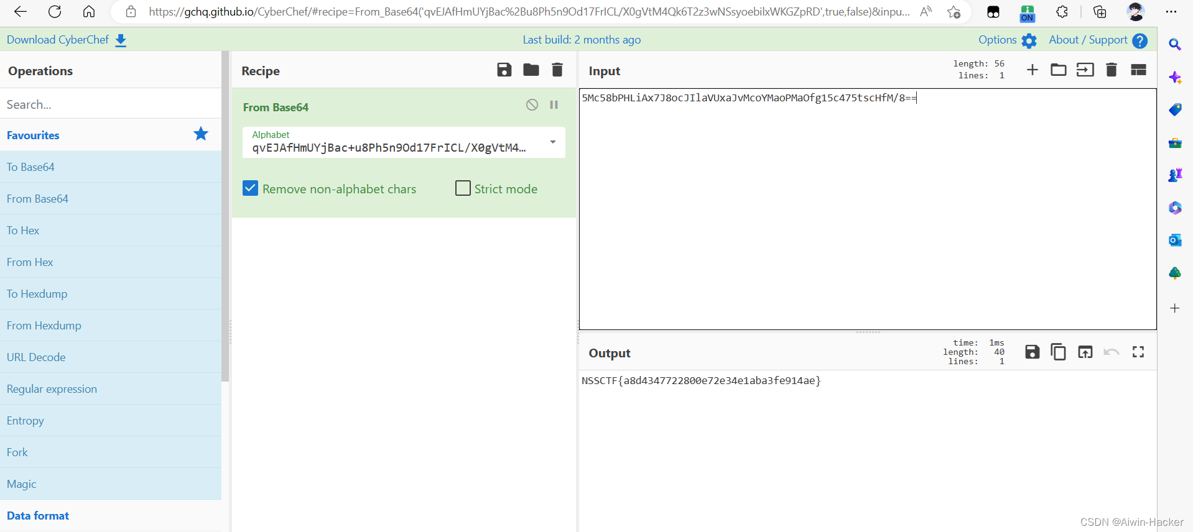Open Options settings gear

pos(1029,40)
